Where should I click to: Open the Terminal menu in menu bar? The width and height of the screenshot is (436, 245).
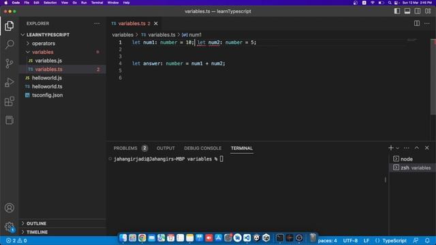tap(97, 3)
